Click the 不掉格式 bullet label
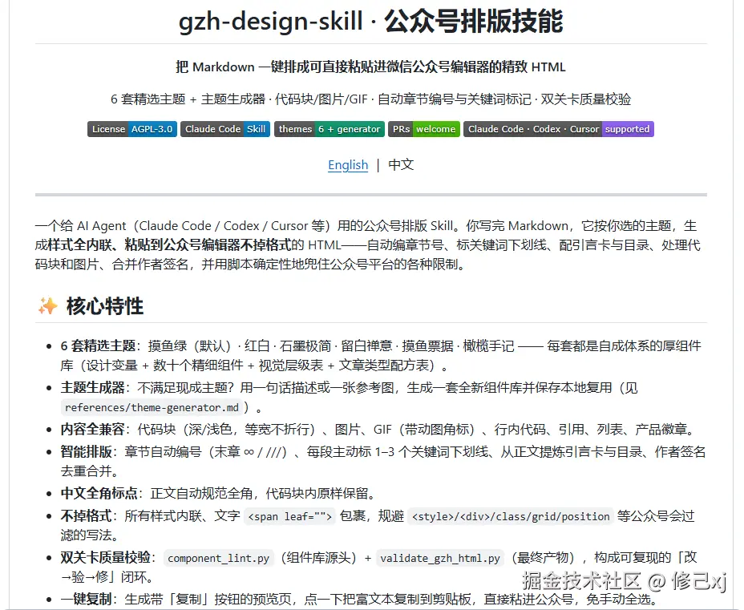The width and height of the screenshot is (744, 610). pyautogui.click(x=87, y=515)
